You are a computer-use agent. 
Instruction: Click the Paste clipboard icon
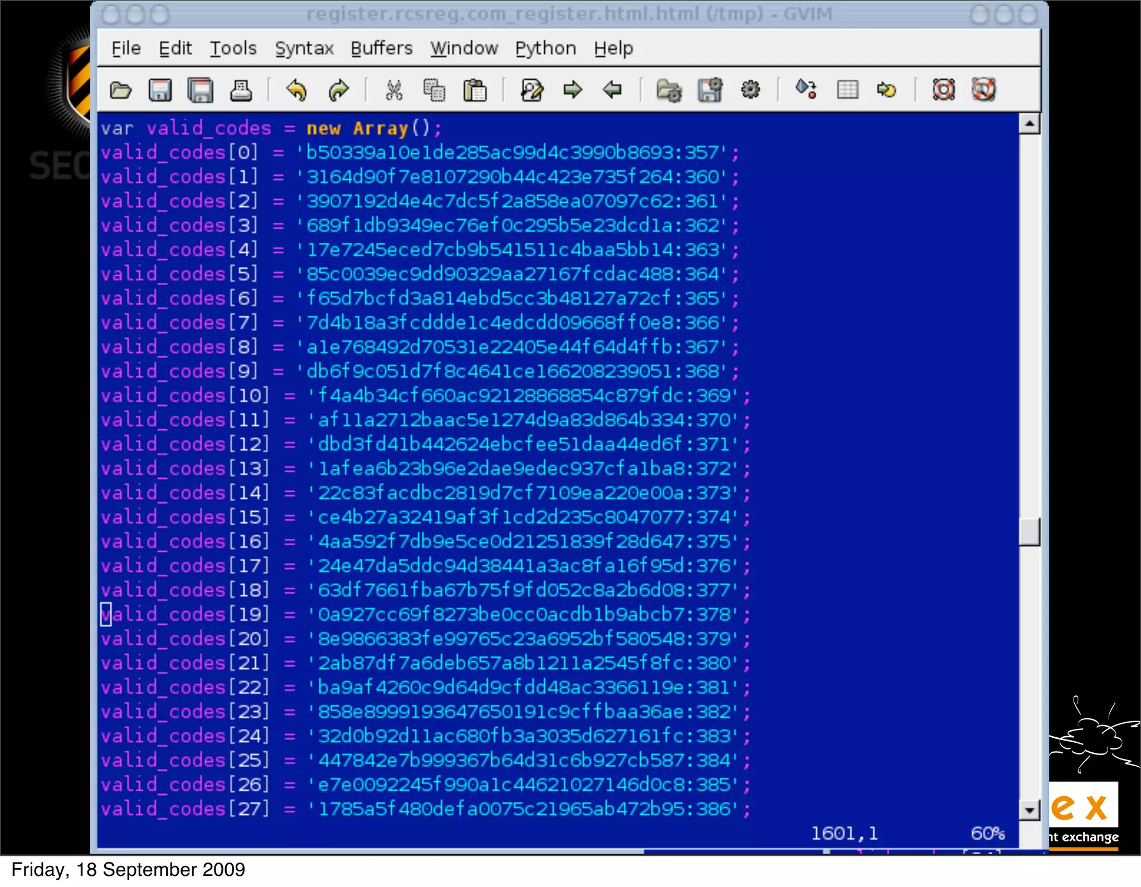click(475, 90)
